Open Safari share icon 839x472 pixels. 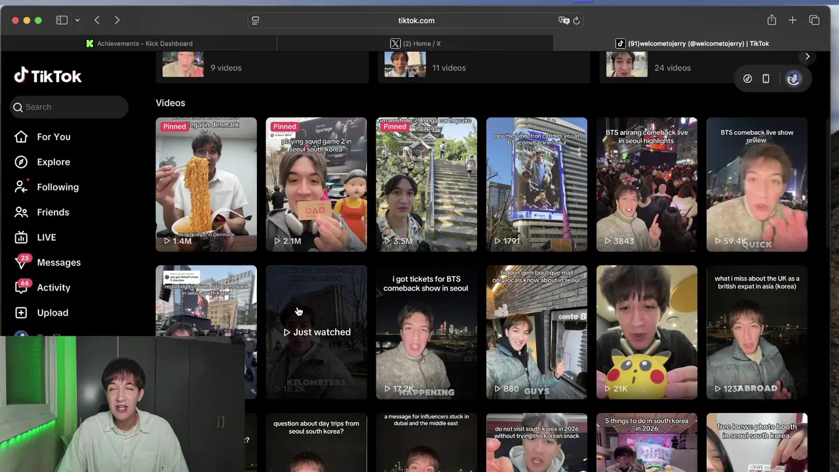[771, 20]
